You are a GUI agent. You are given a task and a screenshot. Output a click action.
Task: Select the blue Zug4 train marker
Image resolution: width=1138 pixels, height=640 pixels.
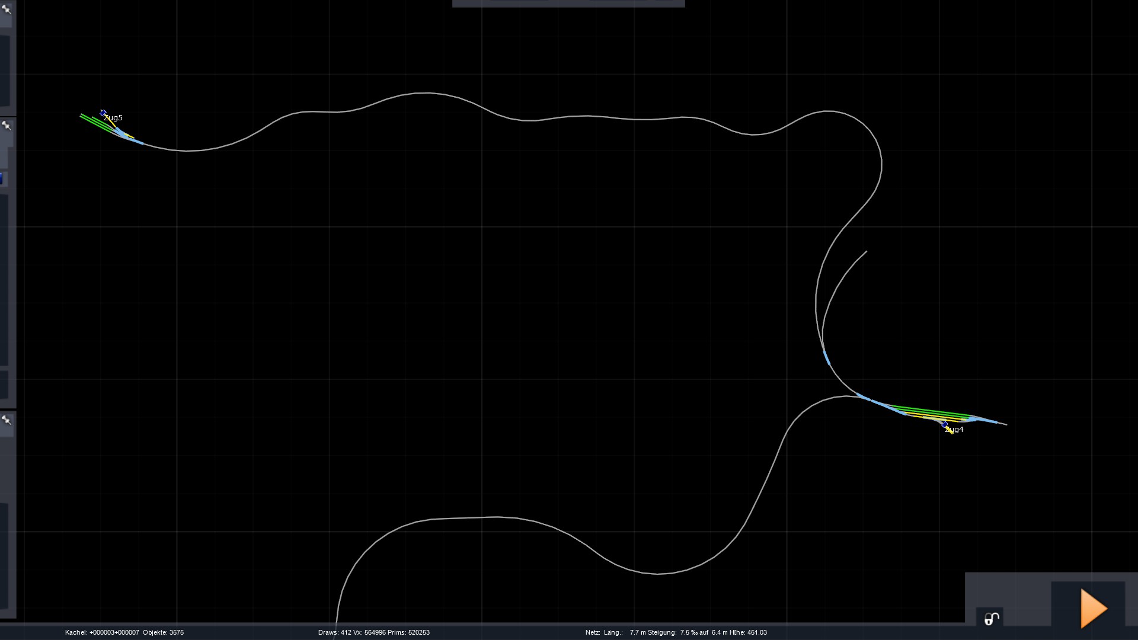pyautogui.click(x=944, y=424)
